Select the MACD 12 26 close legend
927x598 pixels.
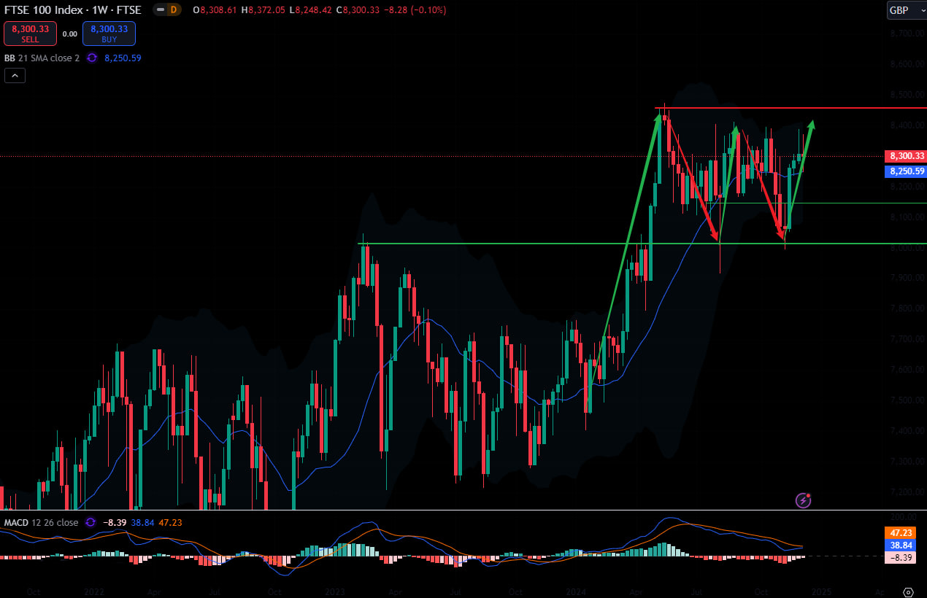pyautogui.click(x=42, y=522)
